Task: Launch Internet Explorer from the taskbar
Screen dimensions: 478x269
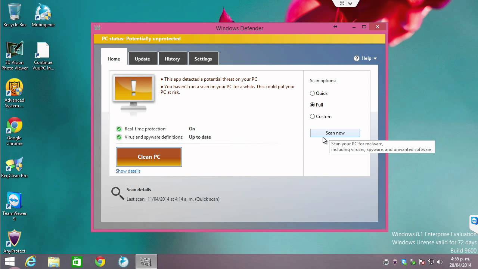Action: pos(30,262)
